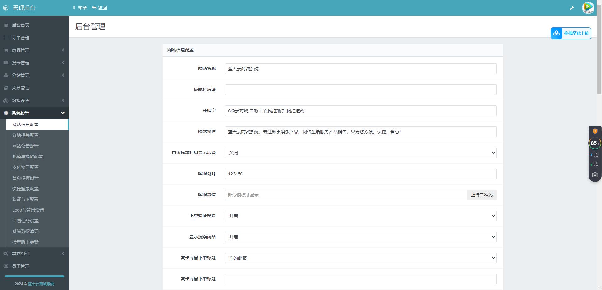
Task: Click the book icon beside 文章管理
Action: 6,88
